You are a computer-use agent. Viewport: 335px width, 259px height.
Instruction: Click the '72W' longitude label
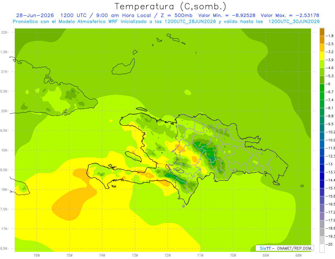167,255
